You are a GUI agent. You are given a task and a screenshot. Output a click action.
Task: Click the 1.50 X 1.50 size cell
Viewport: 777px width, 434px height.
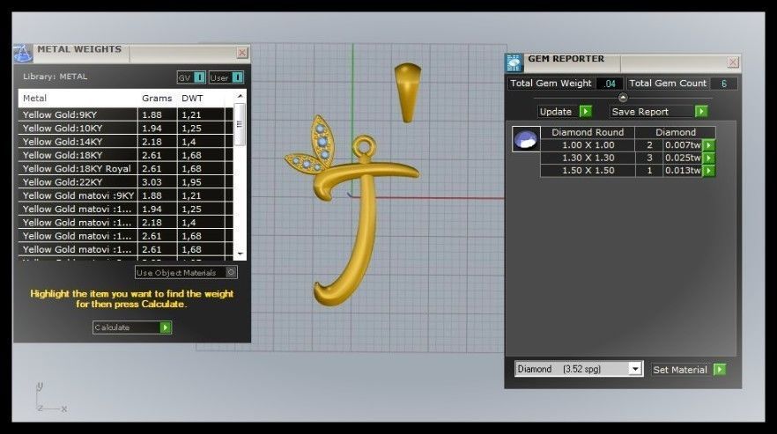(x=588, y=171)
